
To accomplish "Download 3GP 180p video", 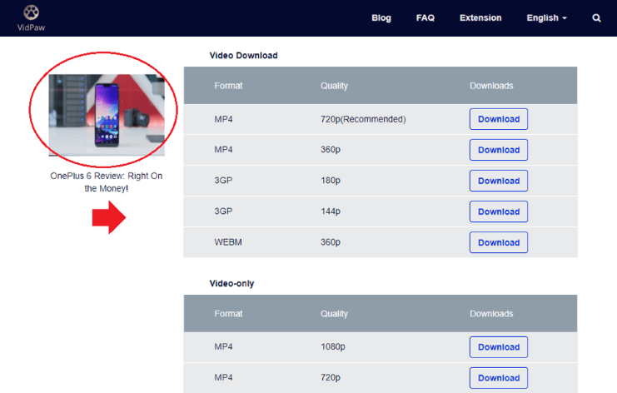I will pos(499,181).
